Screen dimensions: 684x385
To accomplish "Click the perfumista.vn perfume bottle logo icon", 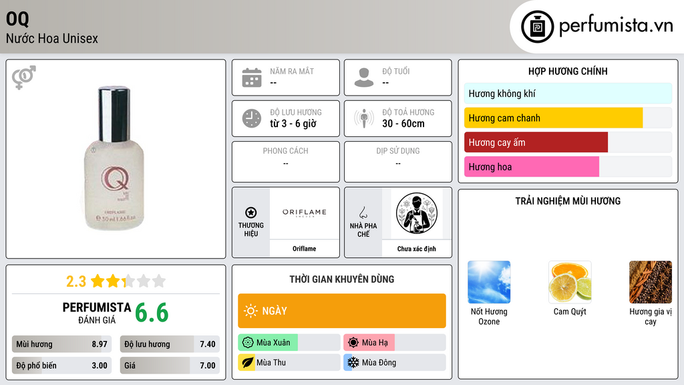I will [537, 27].
